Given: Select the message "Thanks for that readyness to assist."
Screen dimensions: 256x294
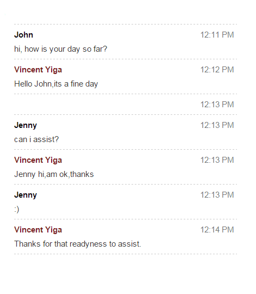Looking at the screenshot, I should pos(78,244).
